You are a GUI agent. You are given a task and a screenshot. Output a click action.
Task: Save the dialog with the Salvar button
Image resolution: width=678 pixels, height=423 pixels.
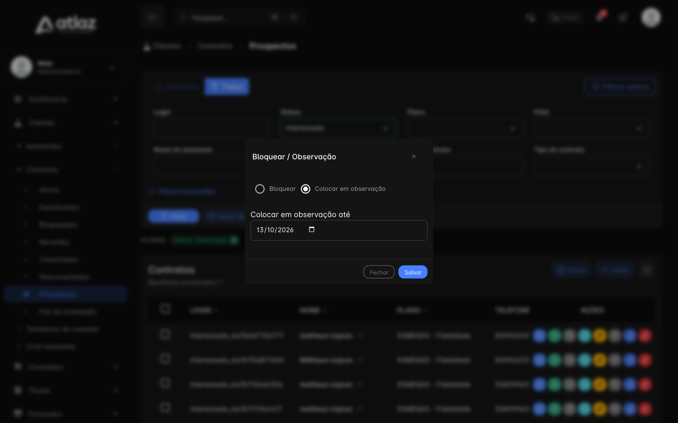coord(413,272)
